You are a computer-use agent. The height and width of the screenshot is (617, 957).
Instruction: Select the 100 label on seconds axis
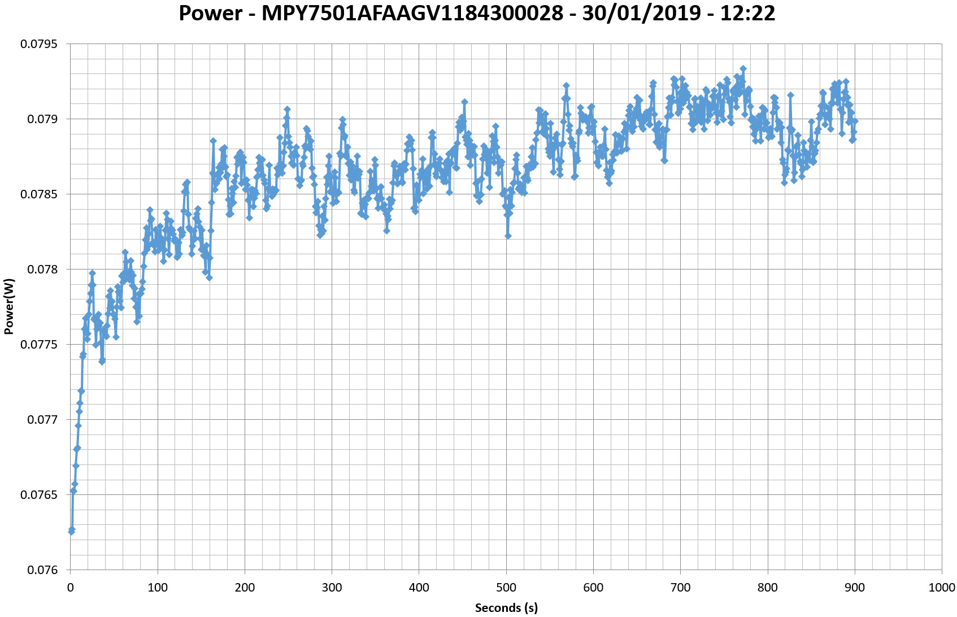pos(158,588)
